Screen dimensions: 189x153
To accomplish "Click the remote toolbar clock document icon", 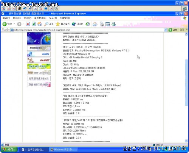I will [x=56, y=9].
